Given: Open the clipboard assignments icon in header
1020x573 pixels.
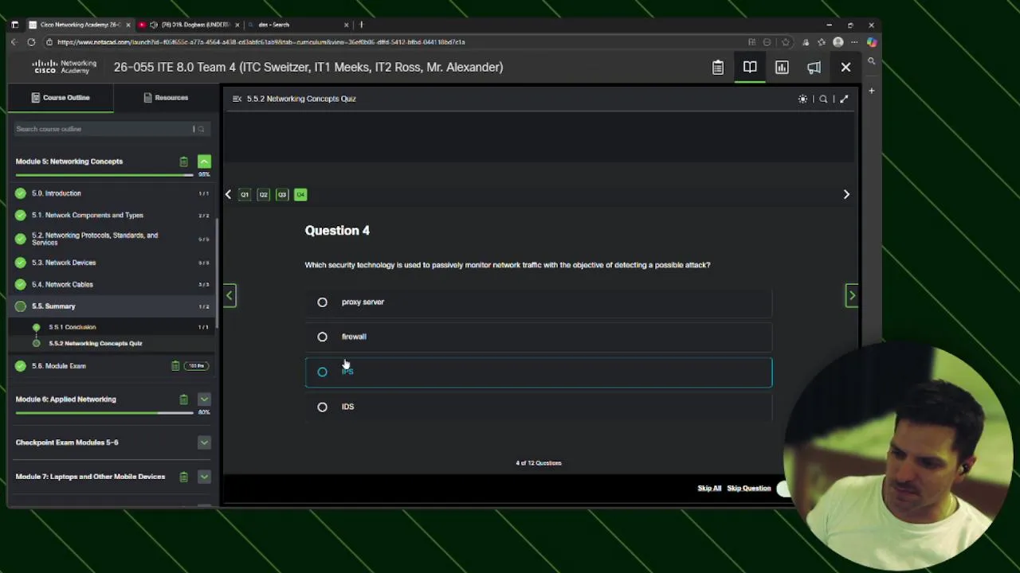Looking at the screenshot, I should pyautogui.click(x=718, y=68).
